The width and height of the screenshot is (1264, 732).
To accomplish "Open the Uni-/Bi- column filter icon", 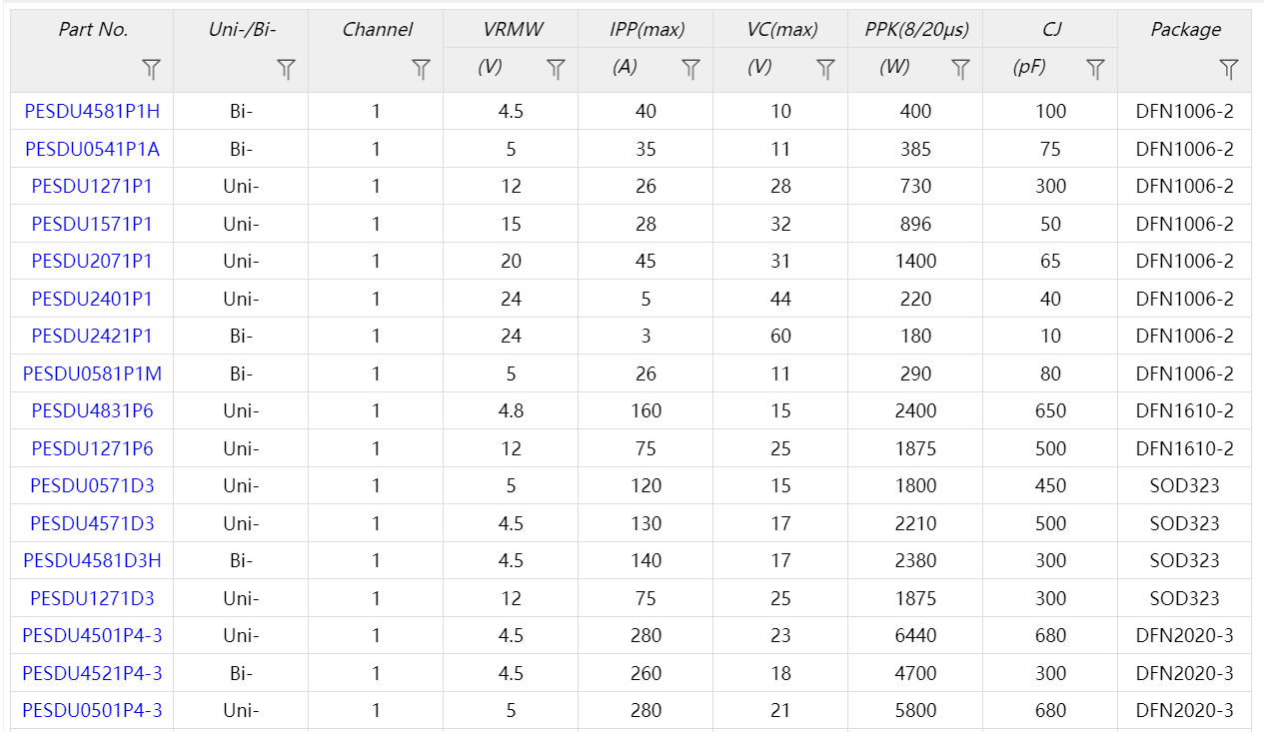I will (286, 69).
